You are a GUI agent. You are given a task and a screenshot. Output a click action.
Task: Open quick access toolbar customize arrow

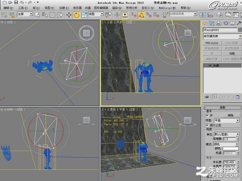tap(38, 2)
